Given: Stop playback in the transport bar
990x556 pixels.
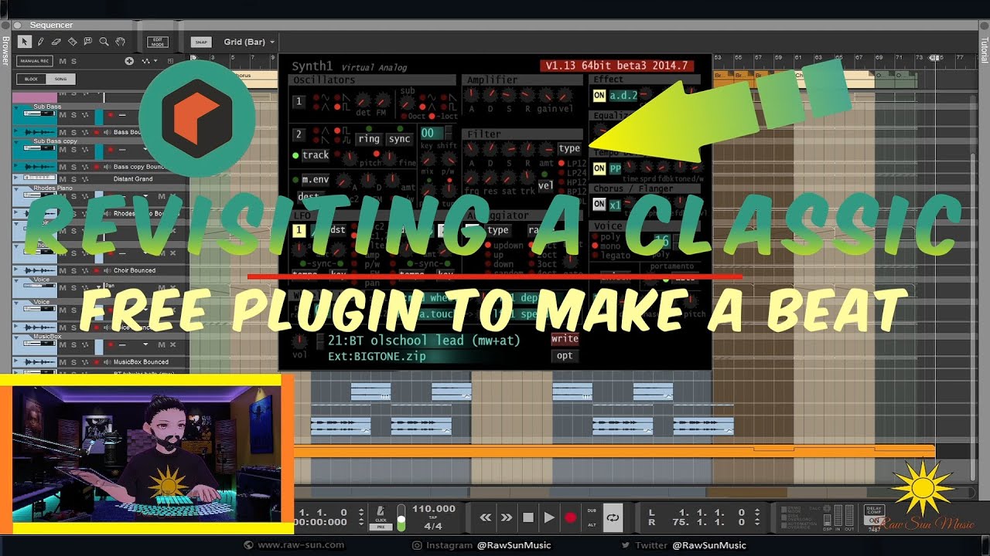Looking at the screenshot, I should point(528,517).
